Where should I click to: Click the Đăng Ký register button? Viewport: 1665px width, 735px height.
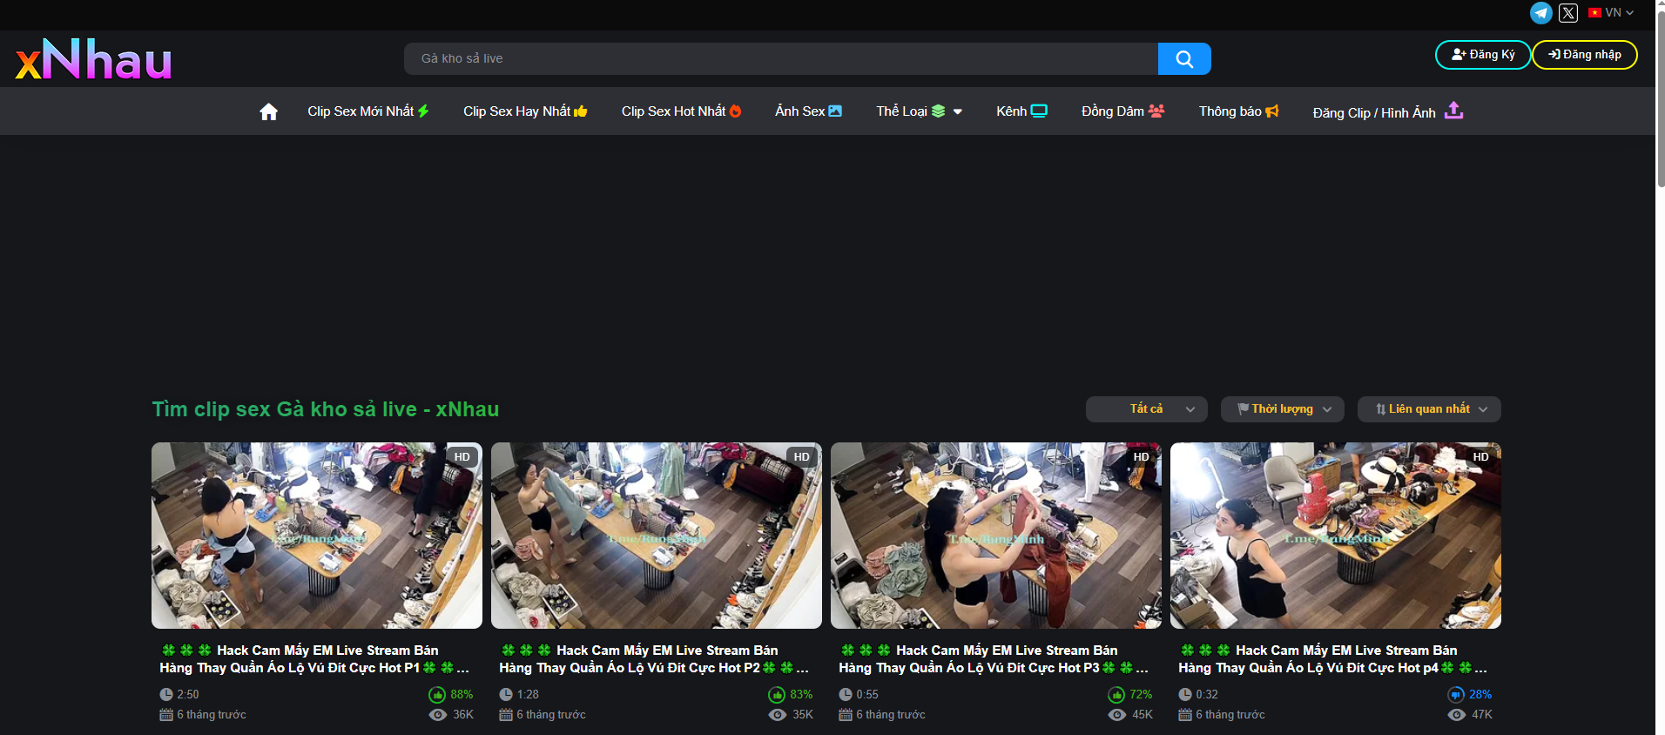(1482, 55)
